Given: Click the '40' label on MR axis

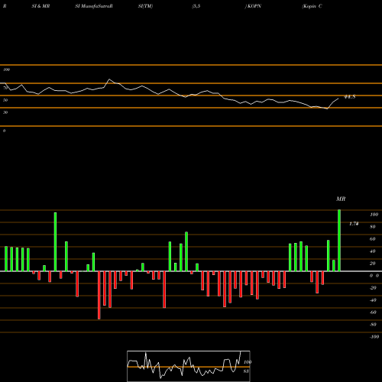Looking at the screenshot, I should tap(373, 251).
